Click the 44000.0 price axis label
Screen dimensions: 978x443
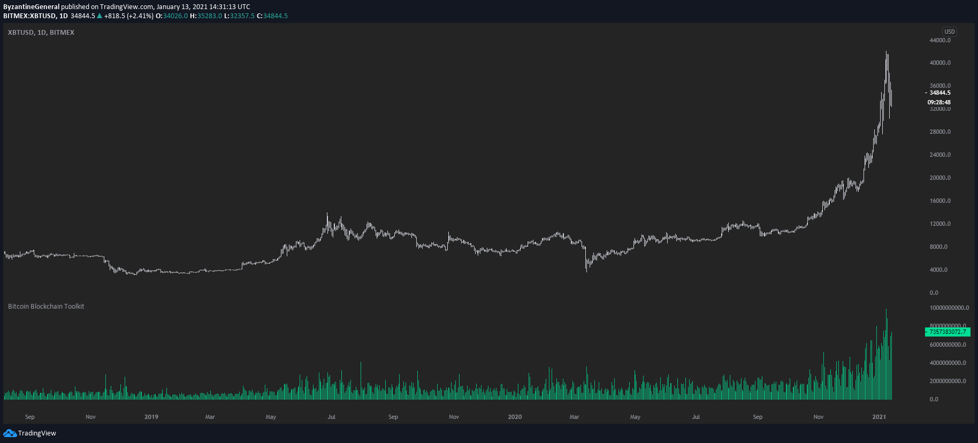click(940, 40)
